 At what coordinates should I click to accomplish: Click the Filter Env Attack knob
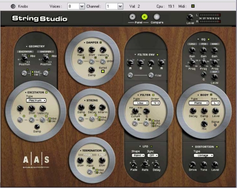coord(130,63)
